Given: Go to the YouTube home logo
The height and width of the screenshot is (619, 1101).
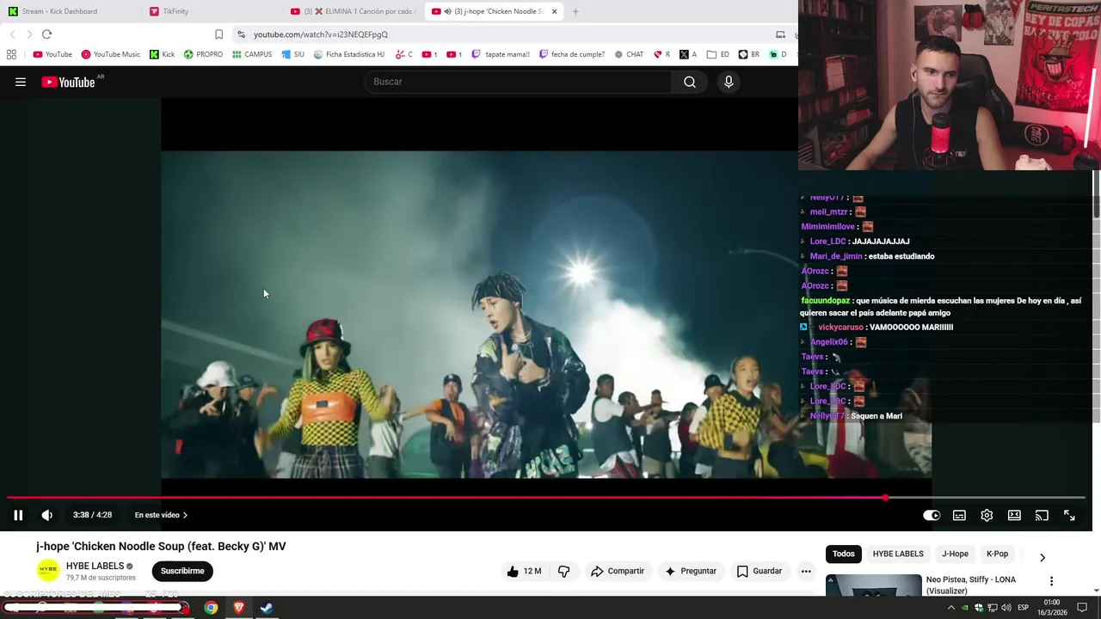Looking at the screenshot, I should click(68, 82).
